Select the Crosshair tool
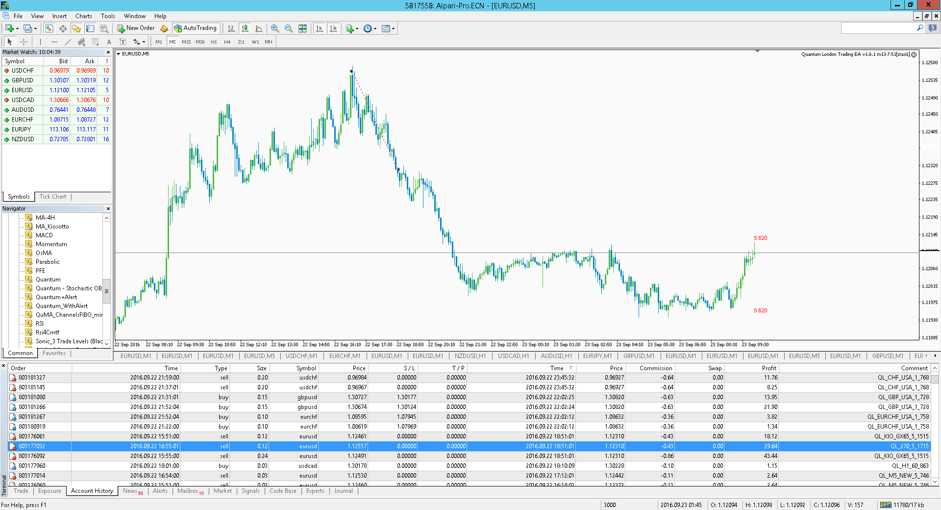The width and height of the screenshot is (941, 510). pyautogui.click(x=24, y=42)
